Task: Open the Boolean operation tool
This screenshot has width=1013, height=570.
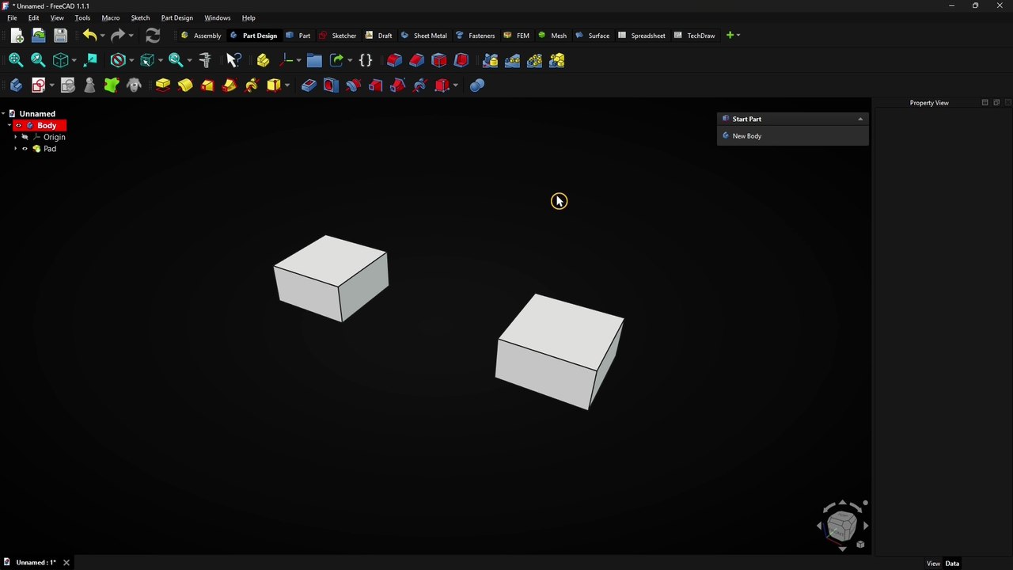Action: pos(477,85)
